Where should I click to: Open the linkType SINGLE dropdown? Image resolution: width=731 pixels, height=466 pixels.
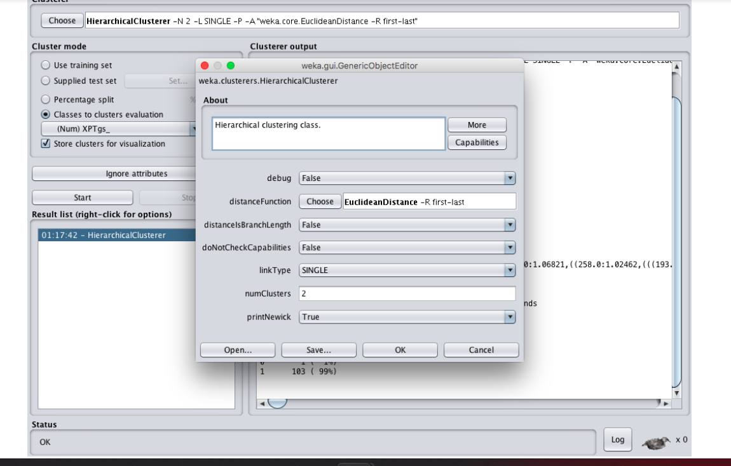click(x=407, y=270)
